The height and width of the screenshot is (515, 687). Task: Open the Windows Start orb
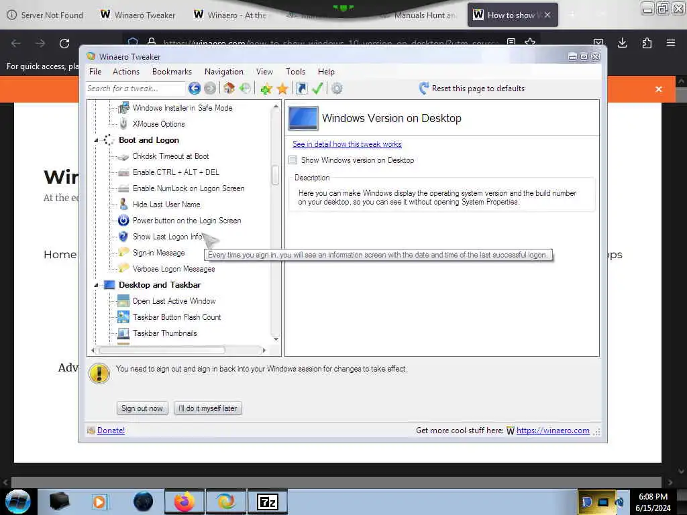[17, 502]
